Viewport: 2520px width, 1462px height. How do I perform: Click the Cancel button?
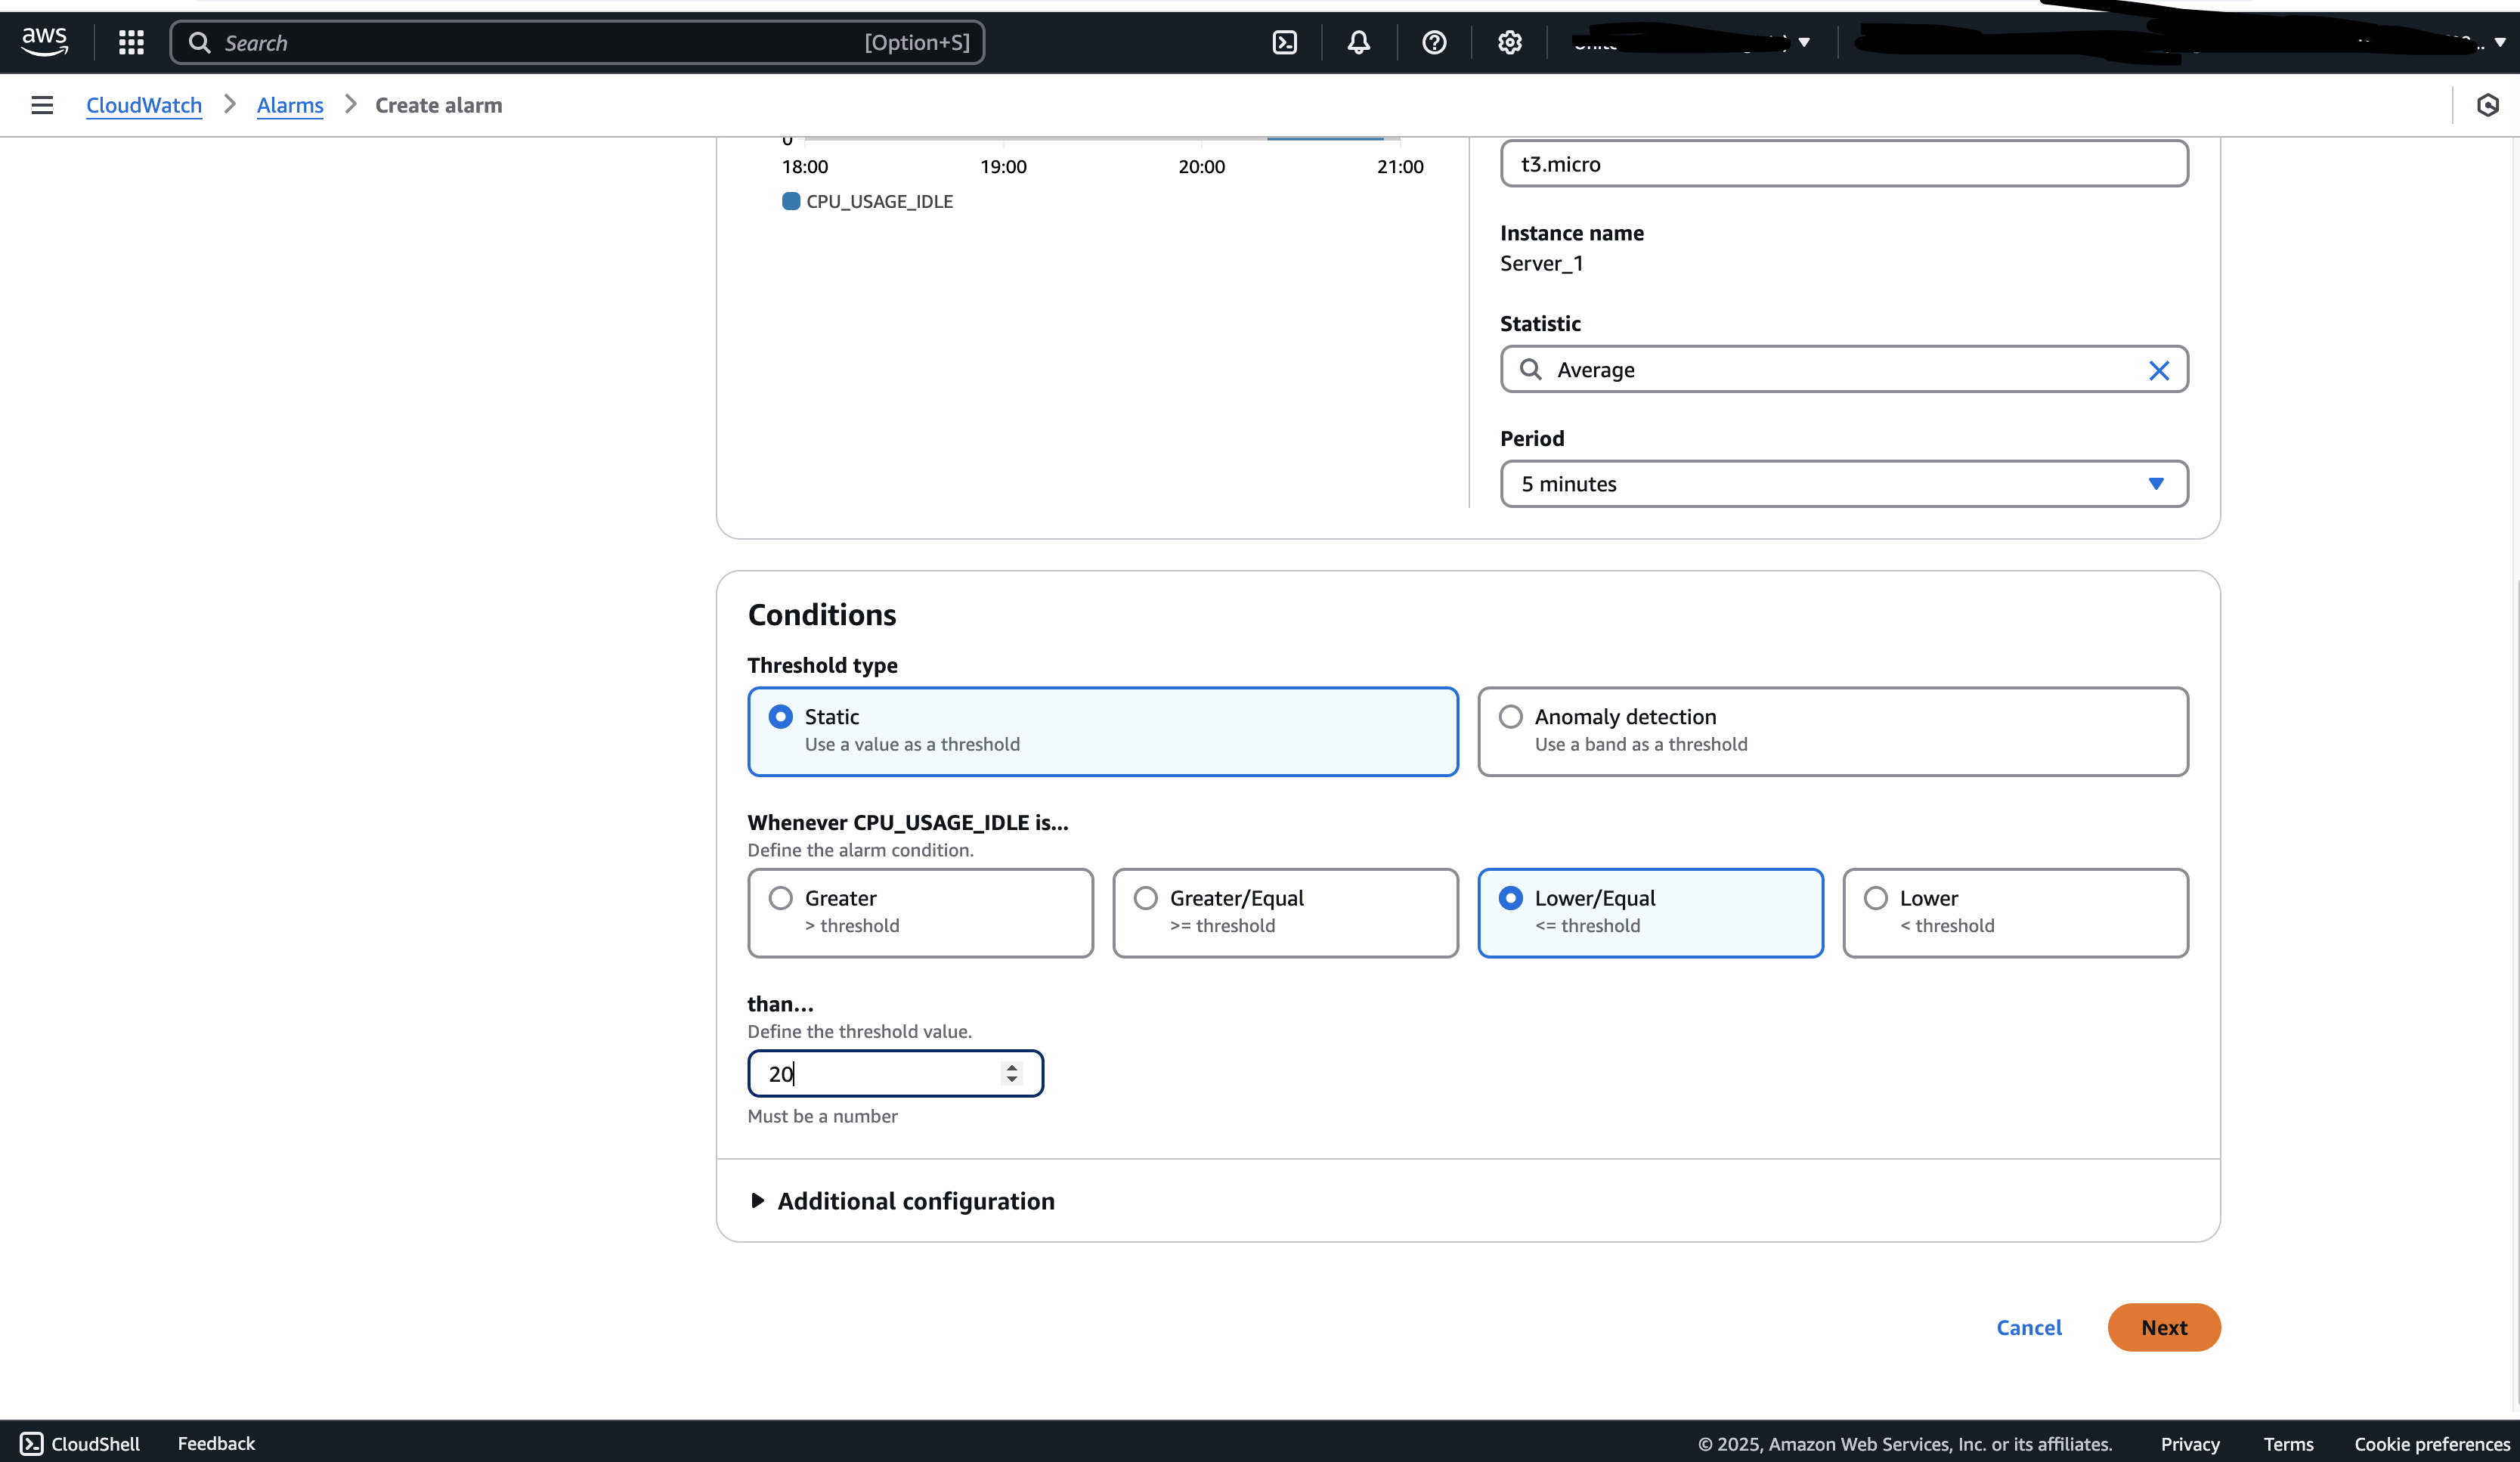click(x=2029, y=1327)
